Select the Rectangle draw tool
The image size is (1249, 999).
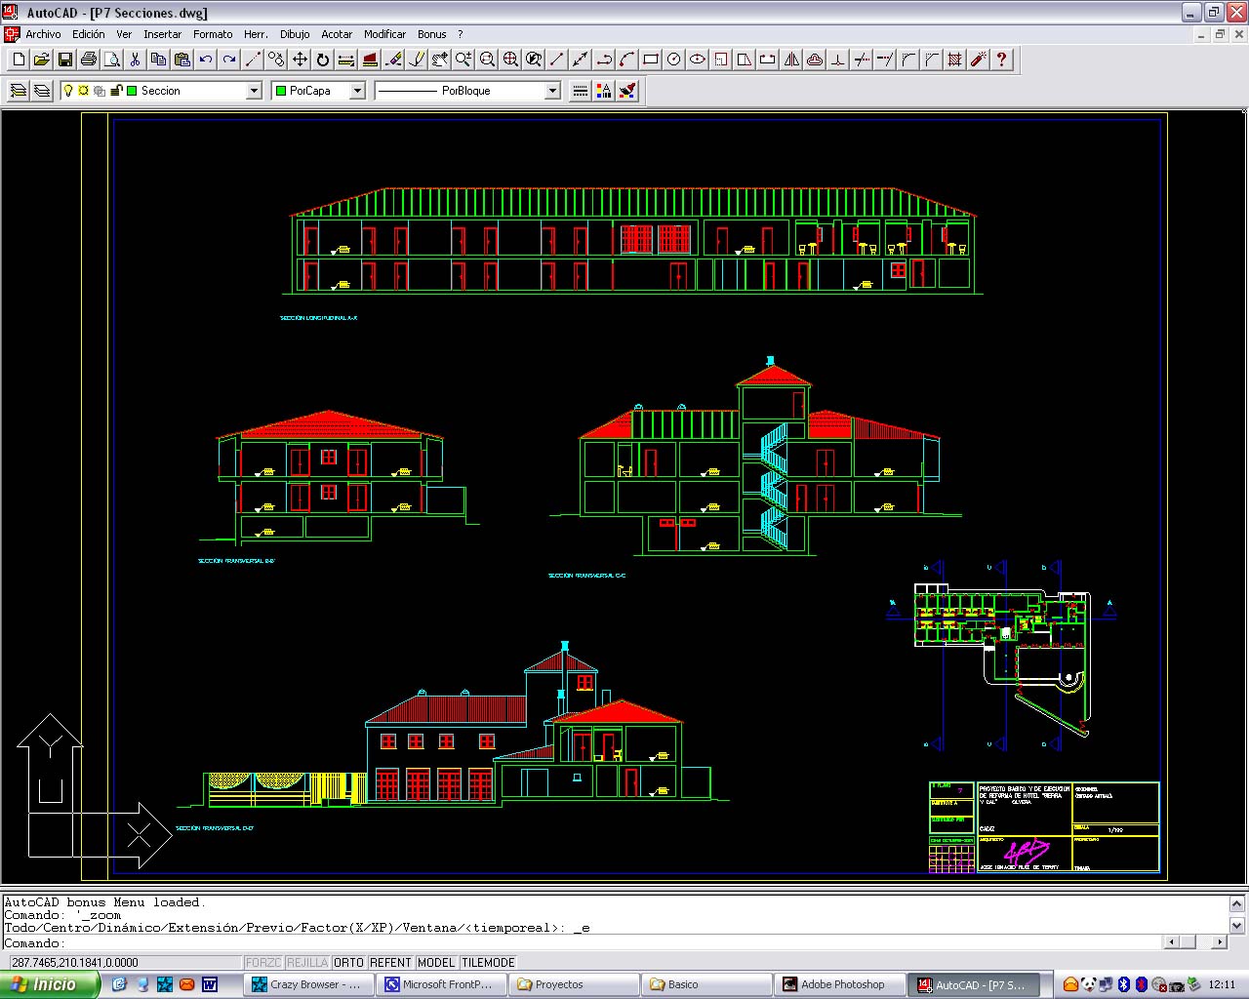(x=651, y=60)
